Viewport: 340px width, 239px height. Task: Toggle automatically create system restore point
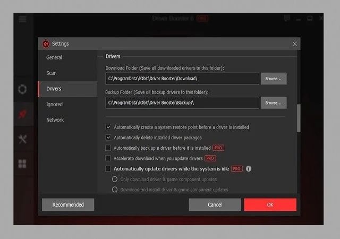click(x=108, y=127)
